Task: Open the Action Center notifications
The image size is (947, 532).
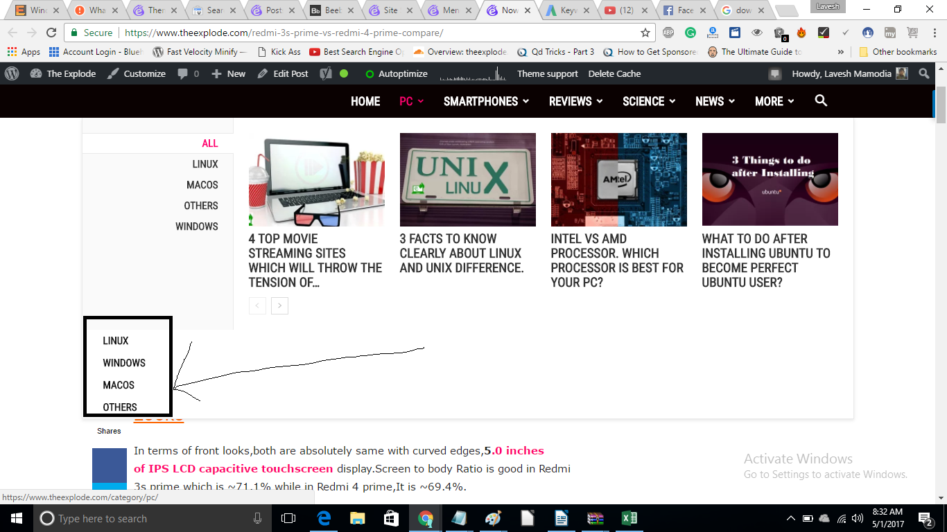Action: click(926, 518)
